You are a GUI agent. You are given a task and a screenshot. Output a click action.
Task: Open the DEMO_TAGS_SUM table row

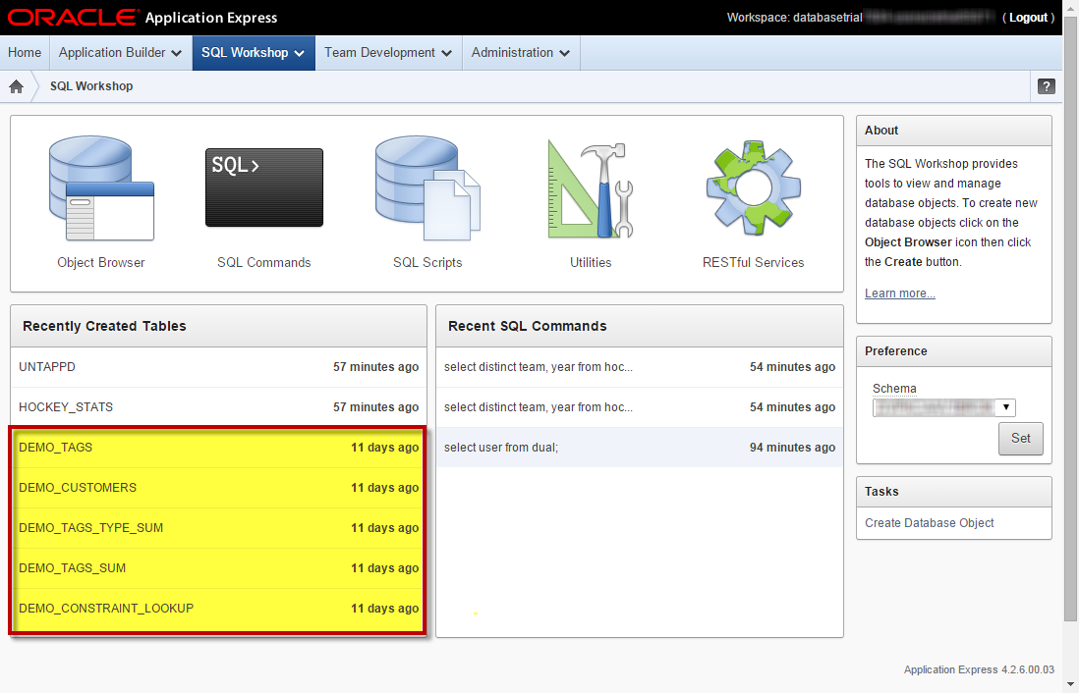point(219,568)
